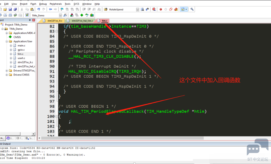Expand the Drivers/STM32F1xx folder
Image resolution: width=271 pixels, height=164 pixels.
6,71
